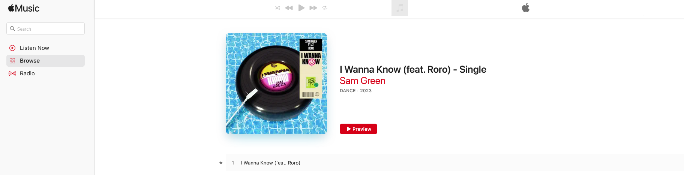Open the I Wanna Know album artwork
Viewport: 684px width, 175px height.
tap(276, 84)
